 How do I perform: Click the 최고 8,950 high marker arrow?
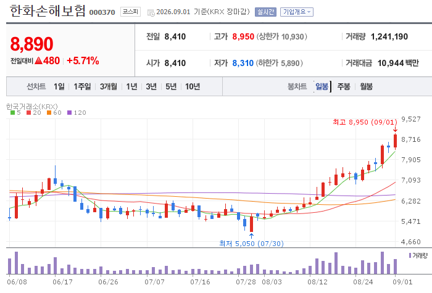coord(396,130)
